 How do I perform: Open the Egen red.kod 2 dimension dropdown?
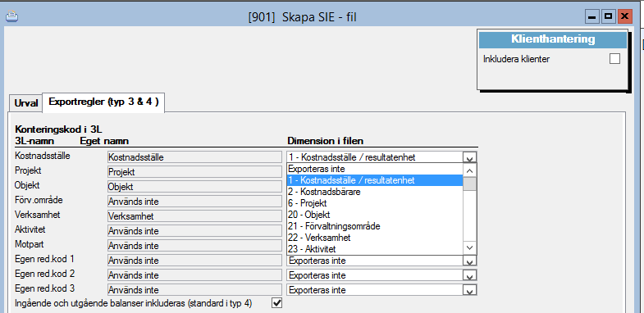pyautogui.click(x=470, y=275)
